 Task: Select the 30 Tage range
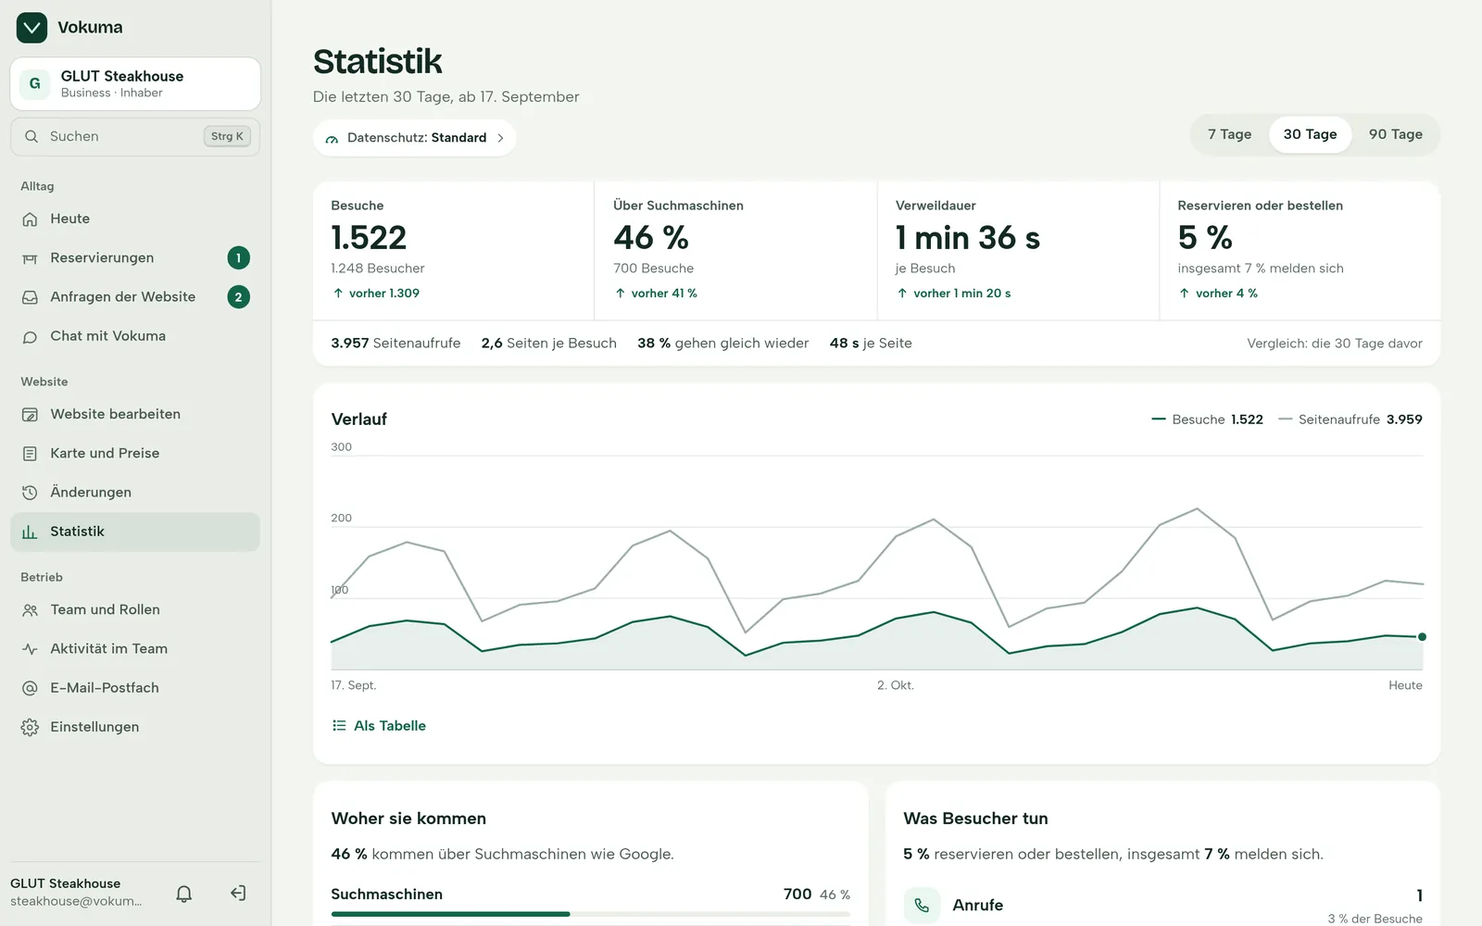click(x=1310, y=134)
